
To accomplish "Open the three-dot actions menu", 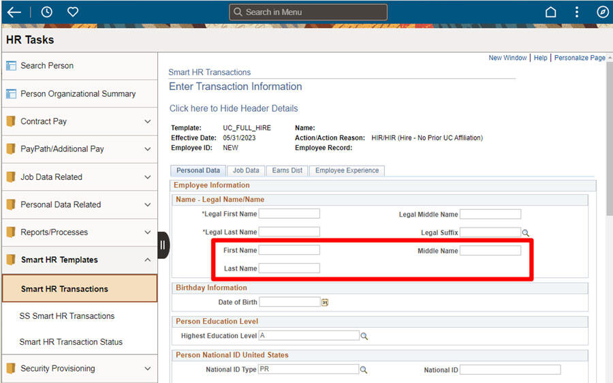I will (x=577, y=12).
